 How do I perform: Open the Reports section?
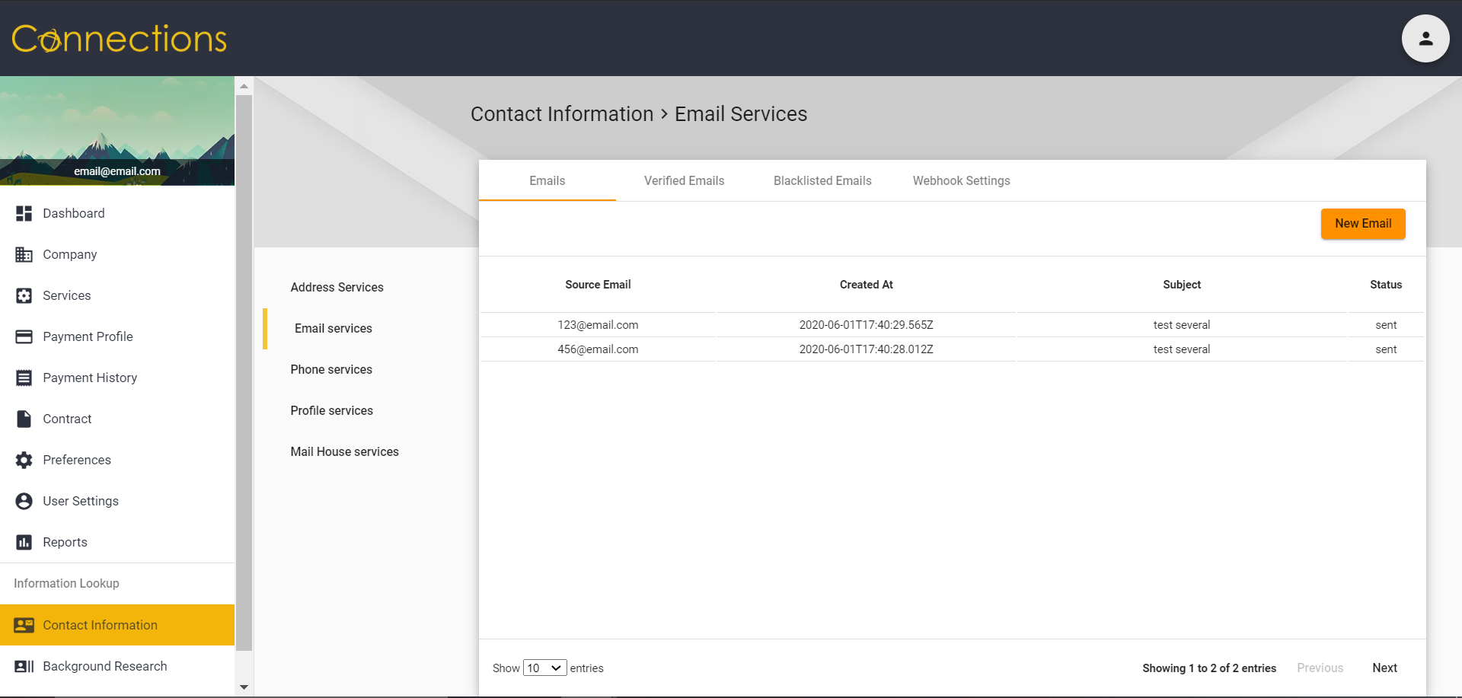point(117,542)
